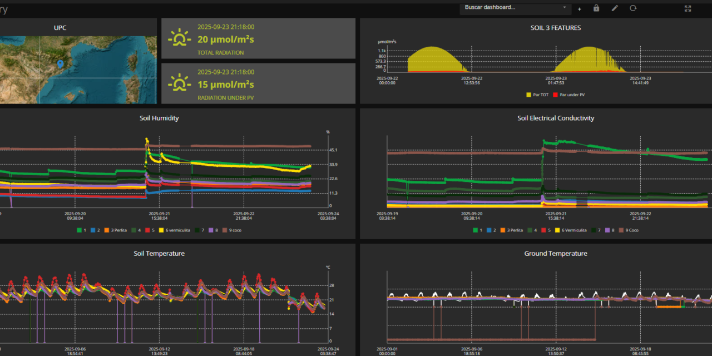Viewport: 712px width, 356px height.
Task: Open Ground Temperature panel title menu
Action: [x=555, y=254]
